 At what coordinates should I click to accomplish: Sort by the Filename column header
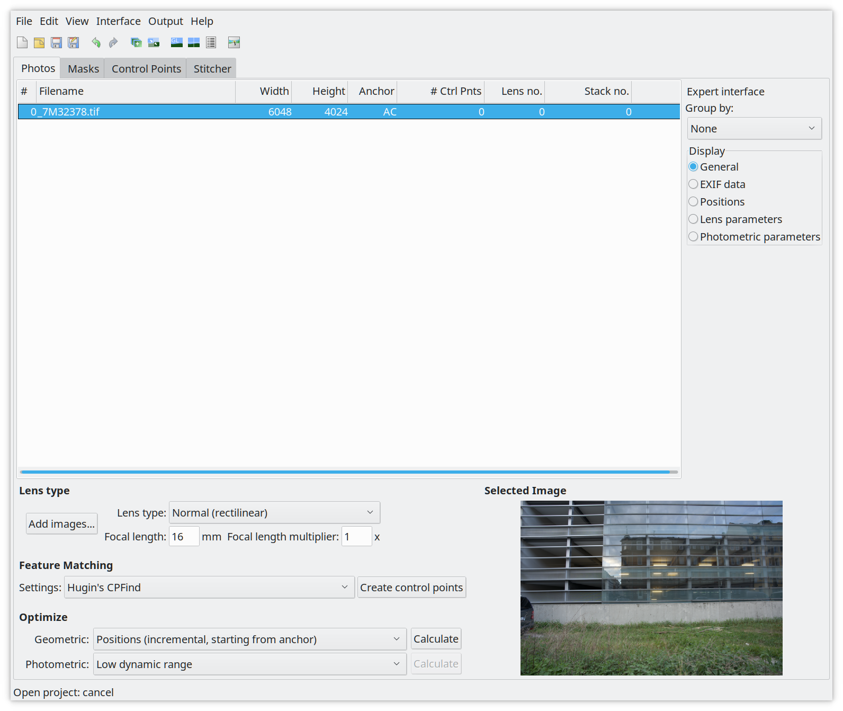(136, 91)
